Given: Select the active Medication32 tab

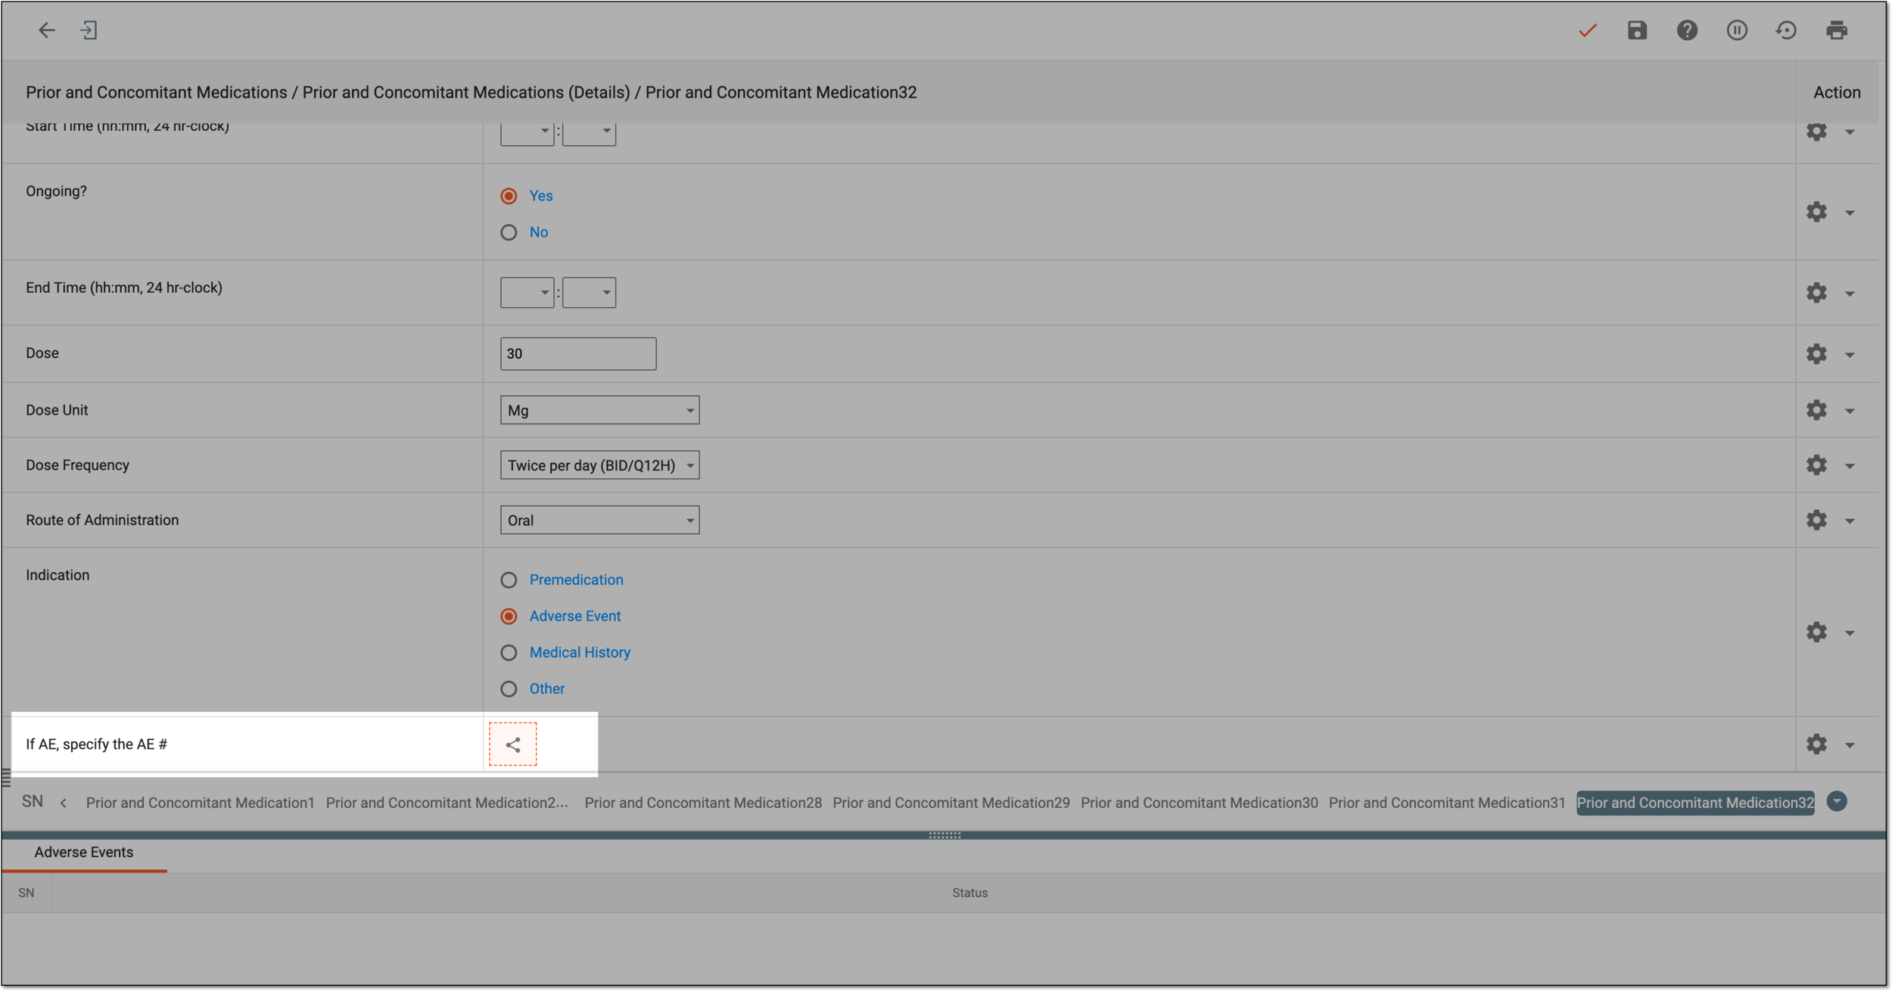Looking at the screenshot, I should point(1695,803).
